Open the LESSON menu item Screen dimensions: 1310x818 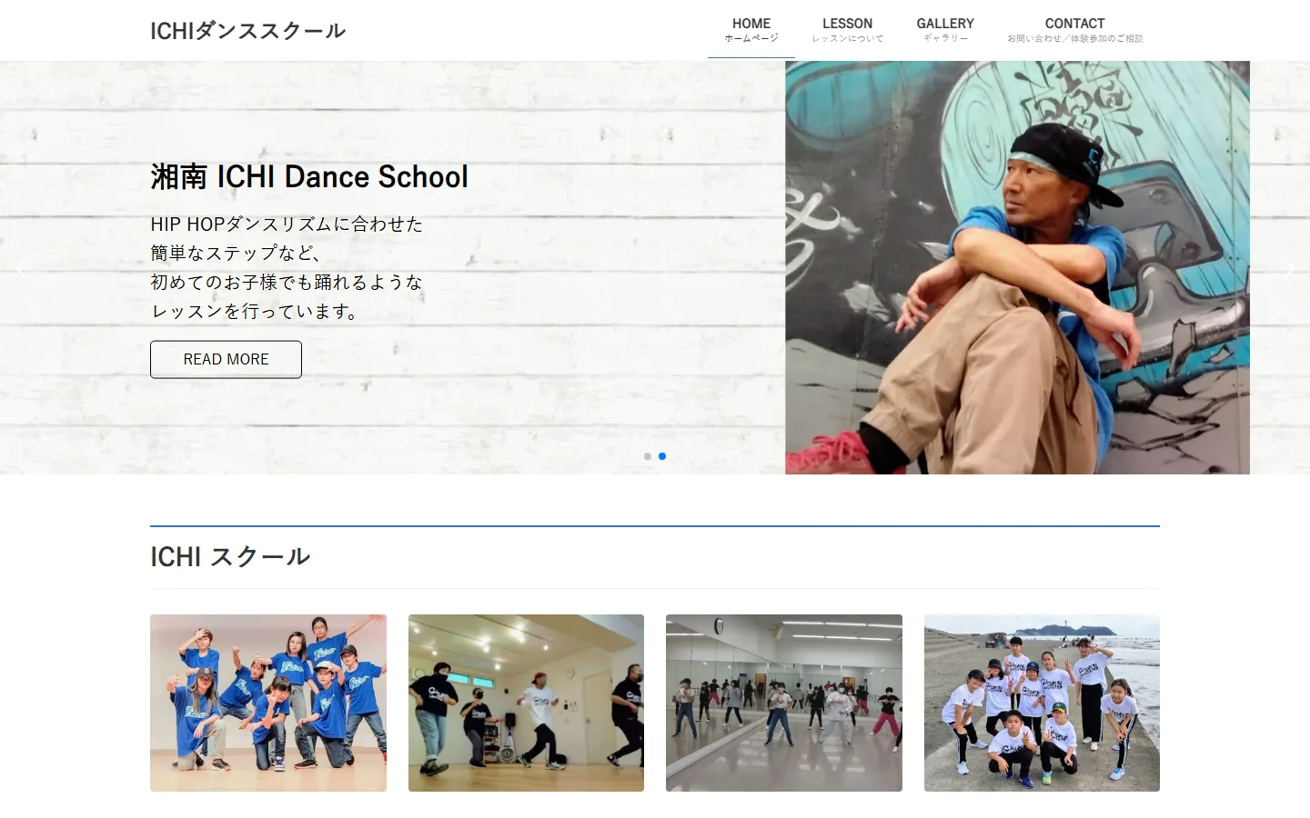[x=848, y=30]
